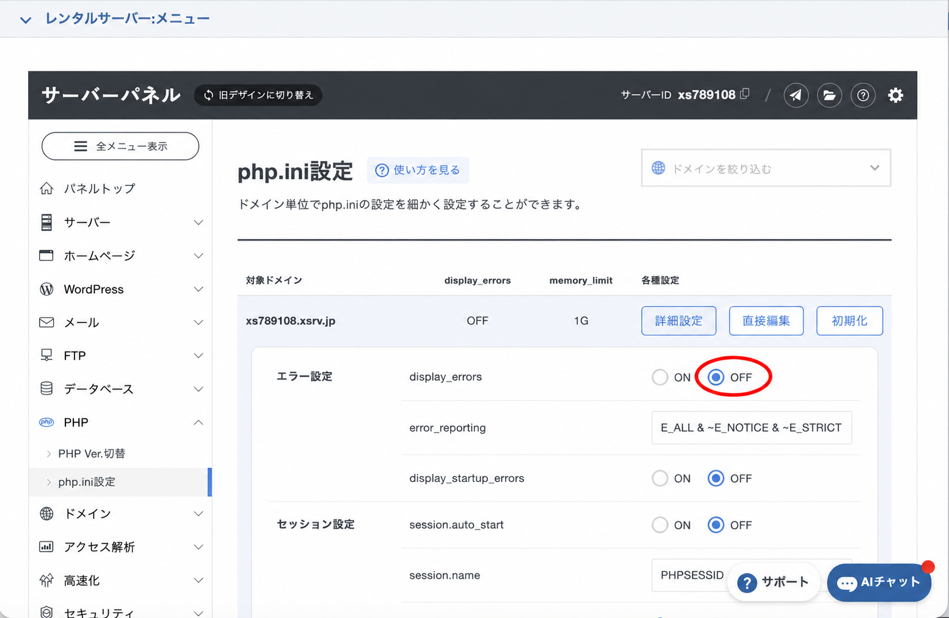Open the ドメインを絞り込む domain filter dropdown

click(766, 168)
